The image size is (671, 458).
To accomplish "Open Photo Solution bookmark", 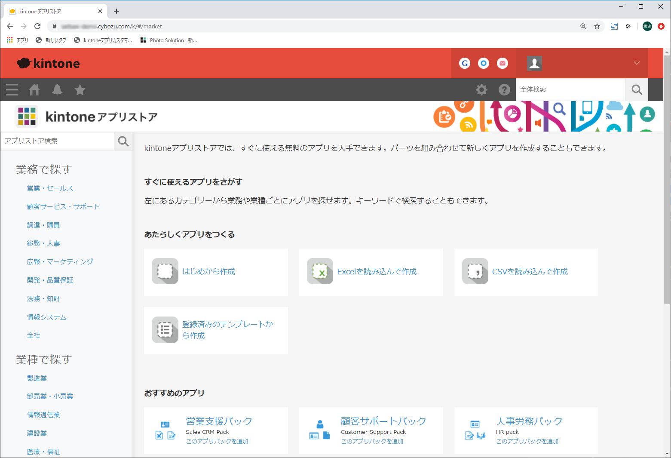I will [x=169, y=40].
